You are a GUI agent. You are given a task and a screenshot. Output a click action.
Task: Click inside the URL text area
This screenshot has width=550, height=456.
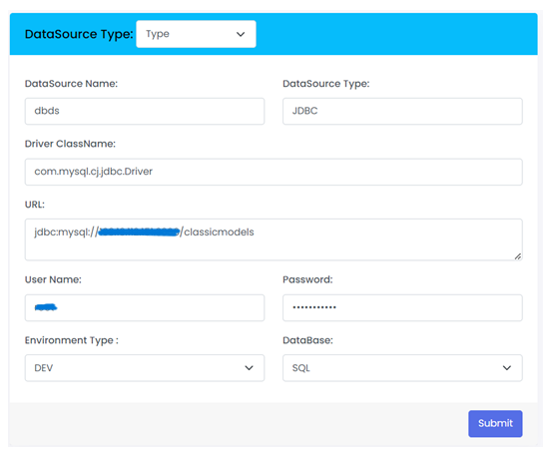(274, 239)
